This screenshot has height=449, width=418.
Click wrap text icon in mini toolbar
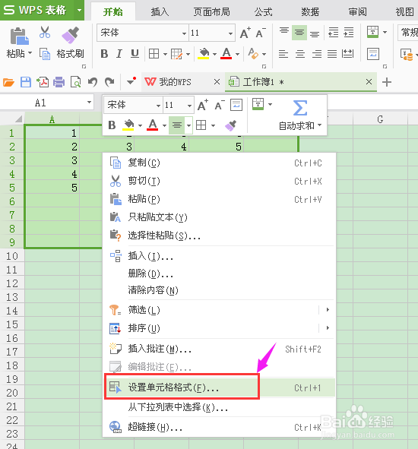click(x=236, y=105)
